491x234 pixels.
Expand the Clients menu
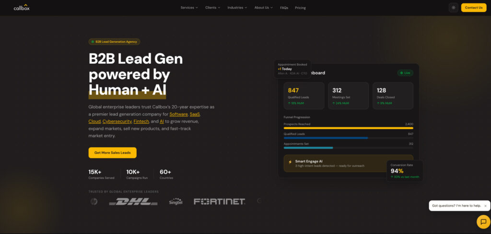pyautogui.click(x=212, y=8)
